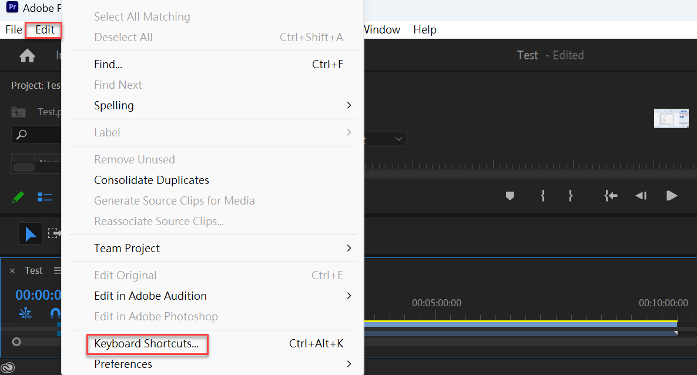
Task: Click the Home icon
Action: 27,56
